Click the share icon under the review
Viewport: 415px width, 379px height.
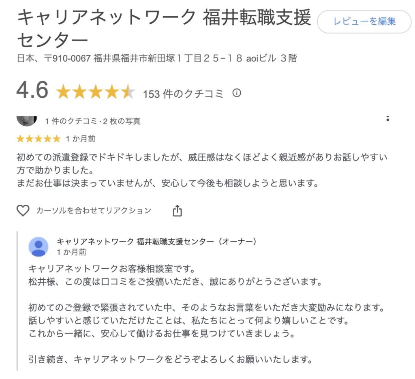coord(177,211)
